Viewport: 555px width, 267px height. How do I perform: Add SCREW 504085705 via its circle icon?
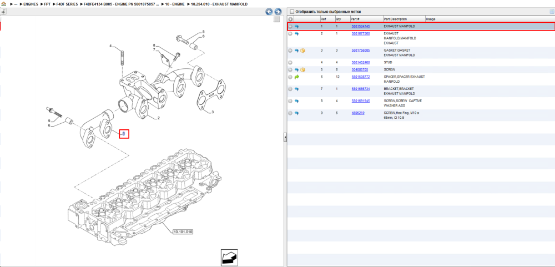(290, 70)
